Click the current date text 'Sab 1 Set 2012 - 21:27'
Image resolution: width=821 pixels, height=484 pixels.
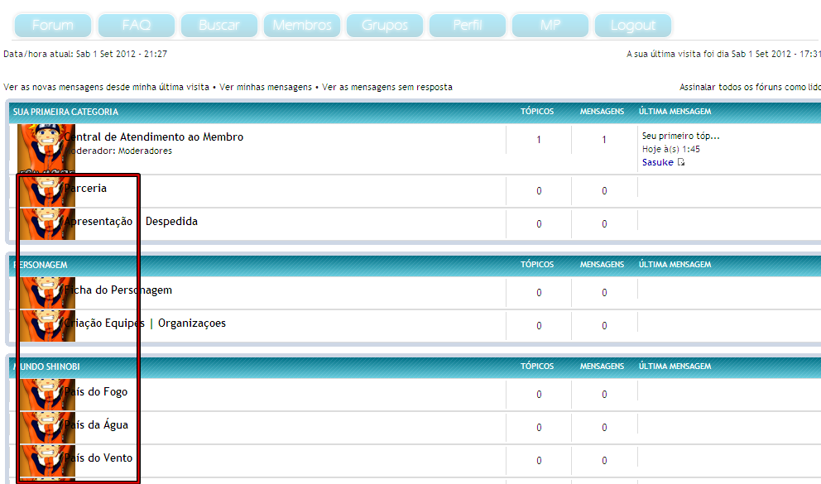coord(122,54)
